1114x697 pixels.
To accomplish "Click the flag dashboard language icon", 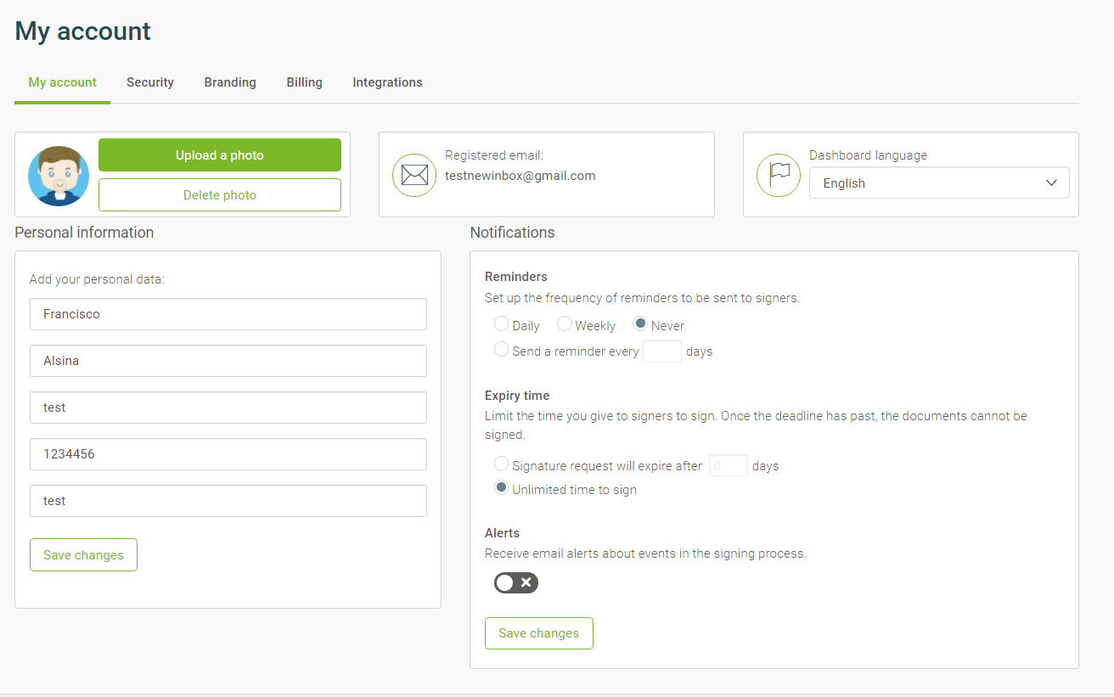I will 779,175.
